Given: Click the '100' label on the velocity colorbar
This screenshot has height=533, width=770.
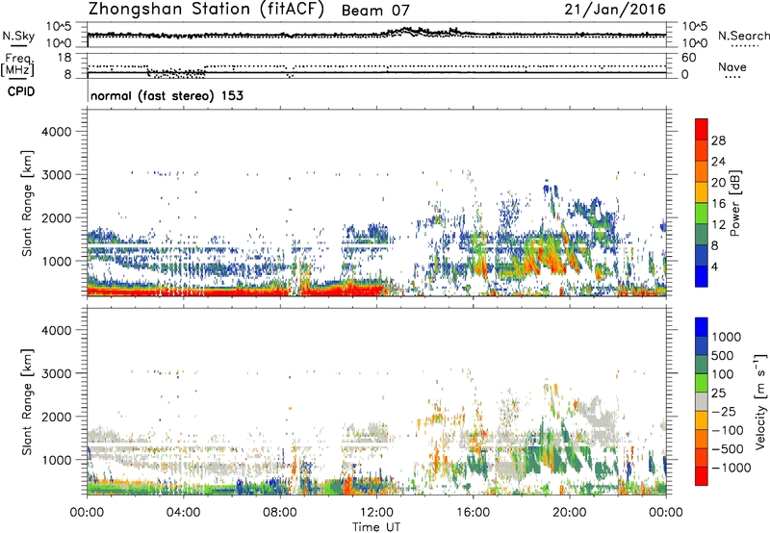Looking at the screenshot, I should pos(725,374).
